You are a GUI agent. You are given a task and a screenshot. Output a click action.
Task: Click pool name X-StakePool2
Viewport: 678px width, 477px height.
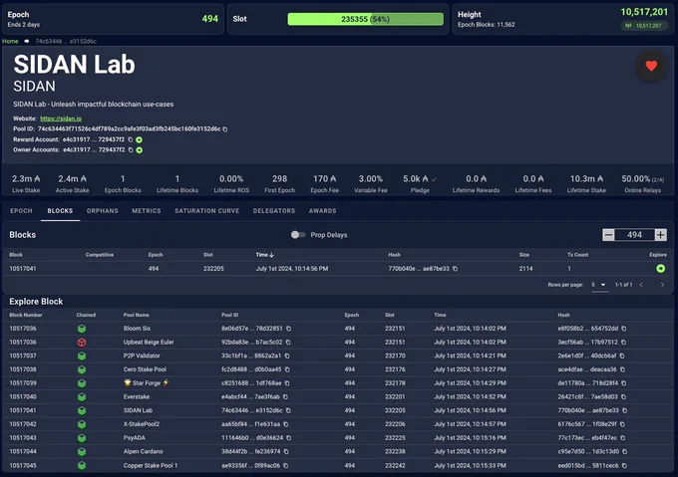pos(142,424)
